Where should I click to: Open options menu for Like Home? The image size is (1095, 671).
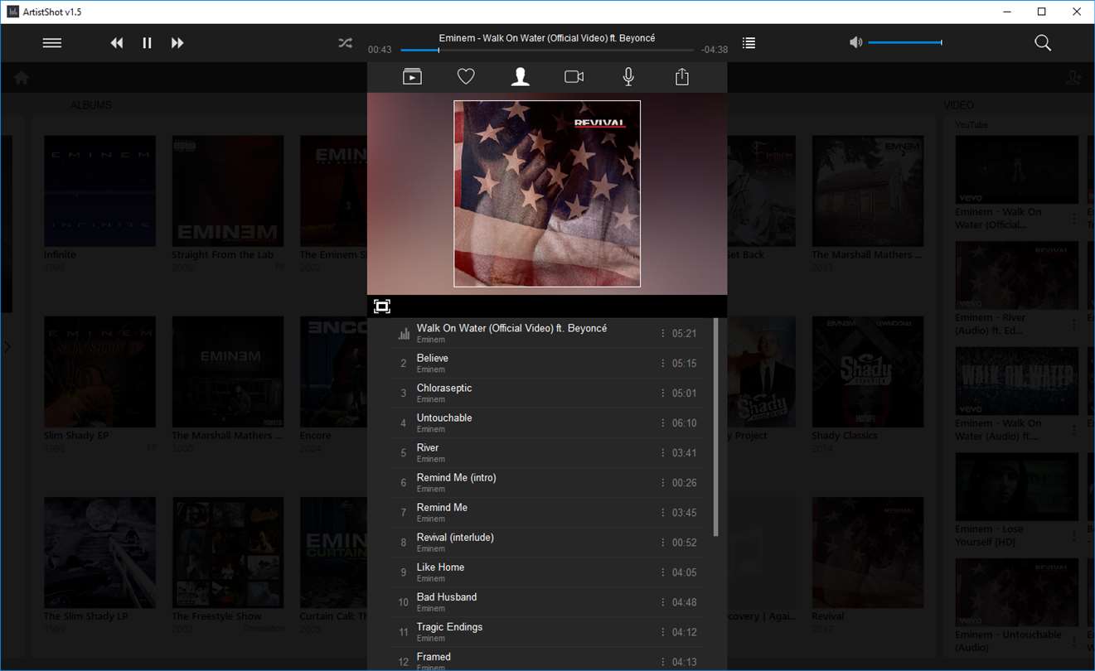tap(662, 572)
